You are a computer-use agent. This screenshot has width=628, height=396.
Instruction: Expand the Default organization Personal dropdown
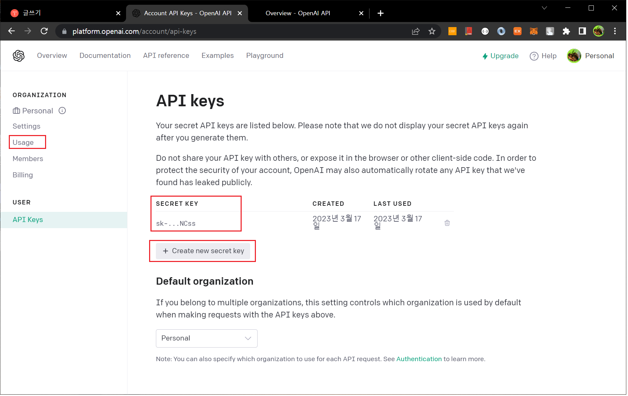coord(206,338)
